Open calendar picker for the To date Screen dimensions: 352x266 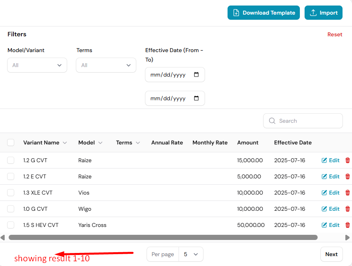196,98
